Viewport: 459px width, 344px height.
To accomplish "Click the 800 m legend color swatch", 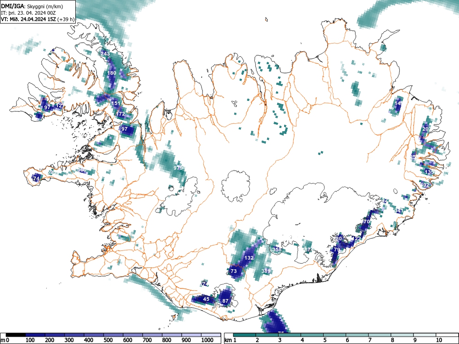I will pyautogui.click(x=172, y=335).
